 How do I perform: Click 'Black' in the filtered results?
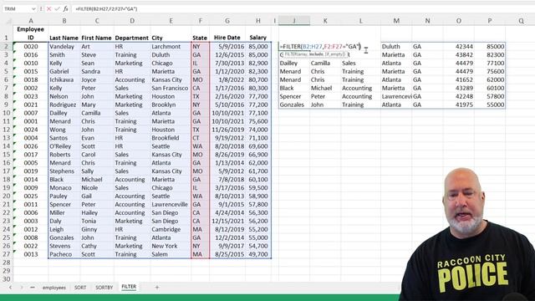tap(294, 88)
